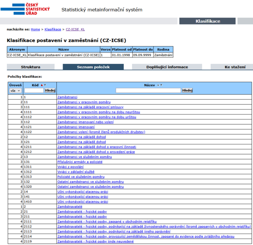Click the CZ-ICSE_KL breadcrumb link
The height and width of the screenshot is (245, 253).
pos(75,29)
